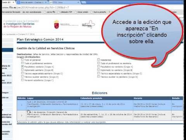
Task: Click edition 2 'En inscripción' status cell
Action: pyautogui.click(x=177, y=115)
